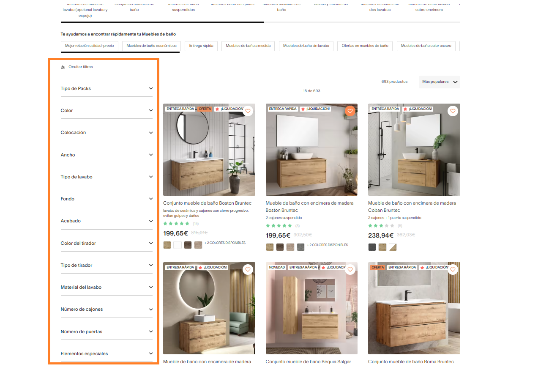
Task: Expand the Color filter section
Action: 107,110
